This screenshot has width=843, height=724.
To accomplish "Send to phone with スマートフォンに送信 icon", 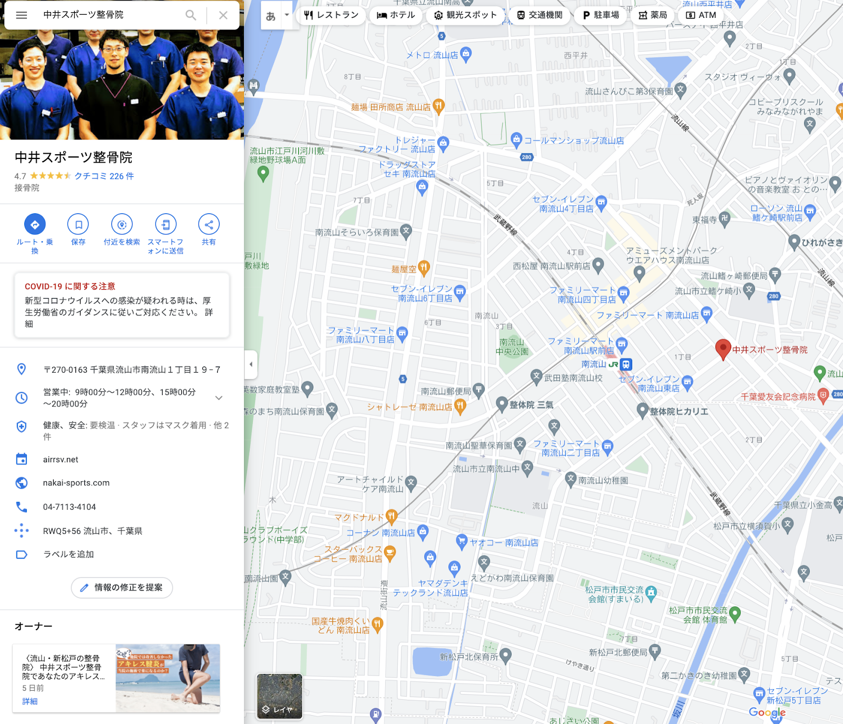I will (x=165, y=224).
